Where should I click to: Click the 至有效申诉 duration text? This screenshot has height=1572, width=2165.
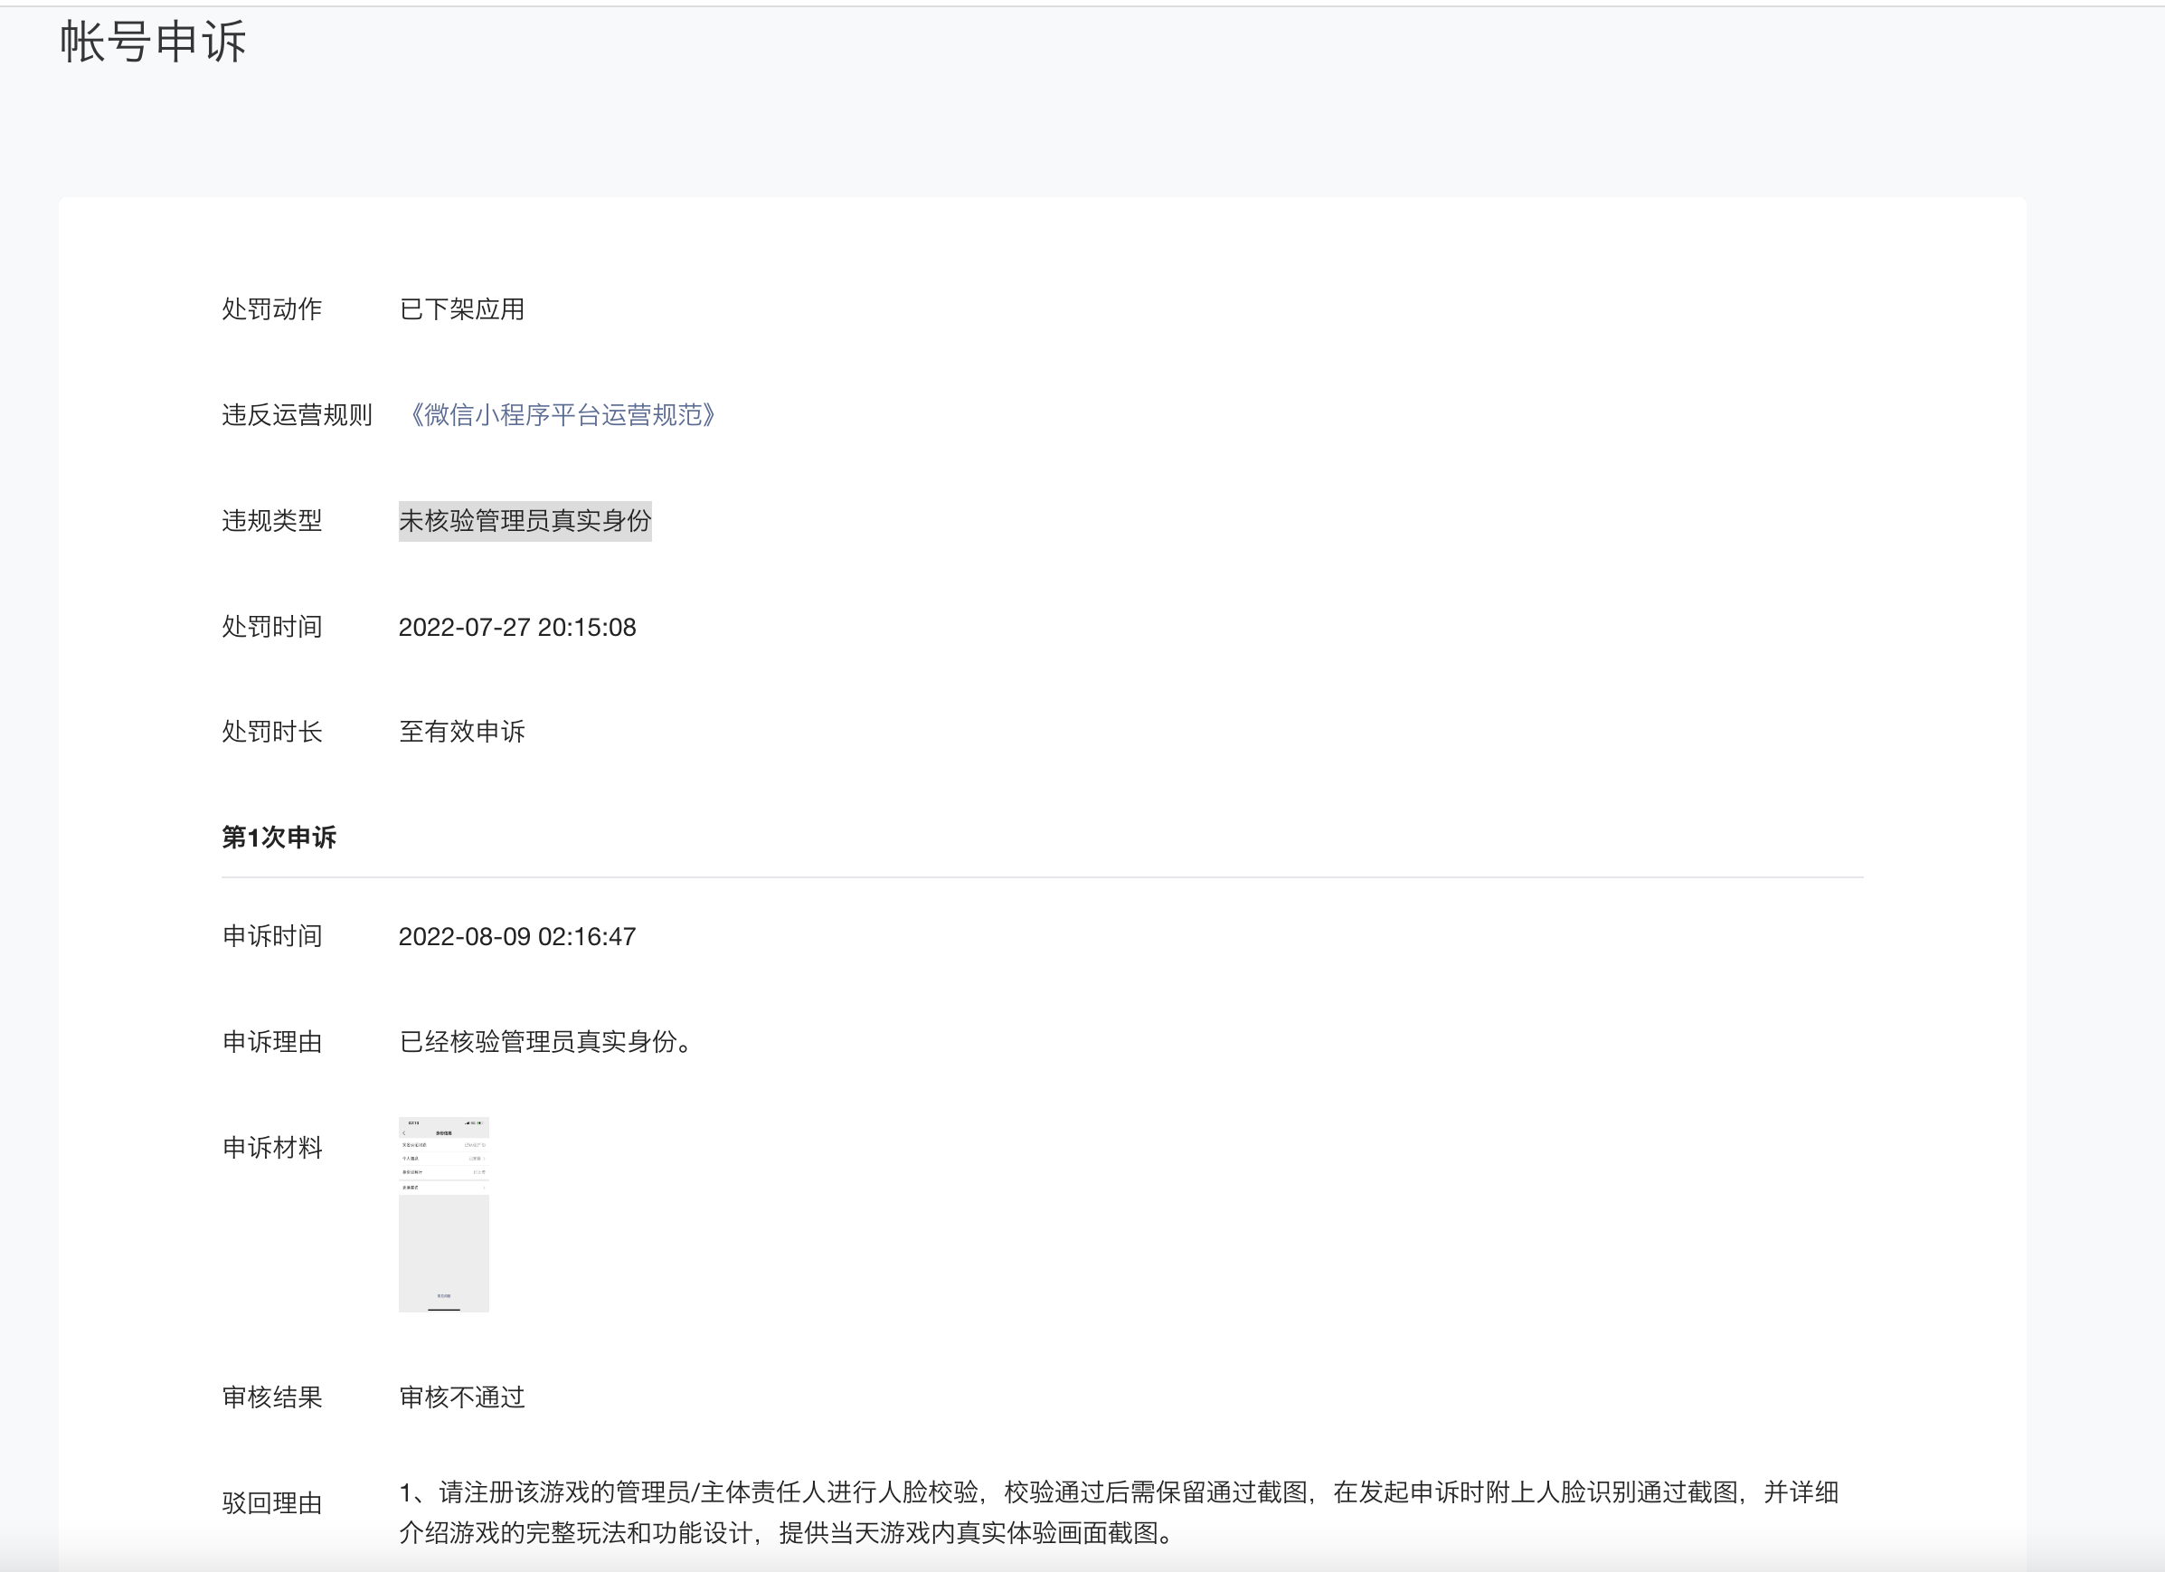tap(462, 732)
